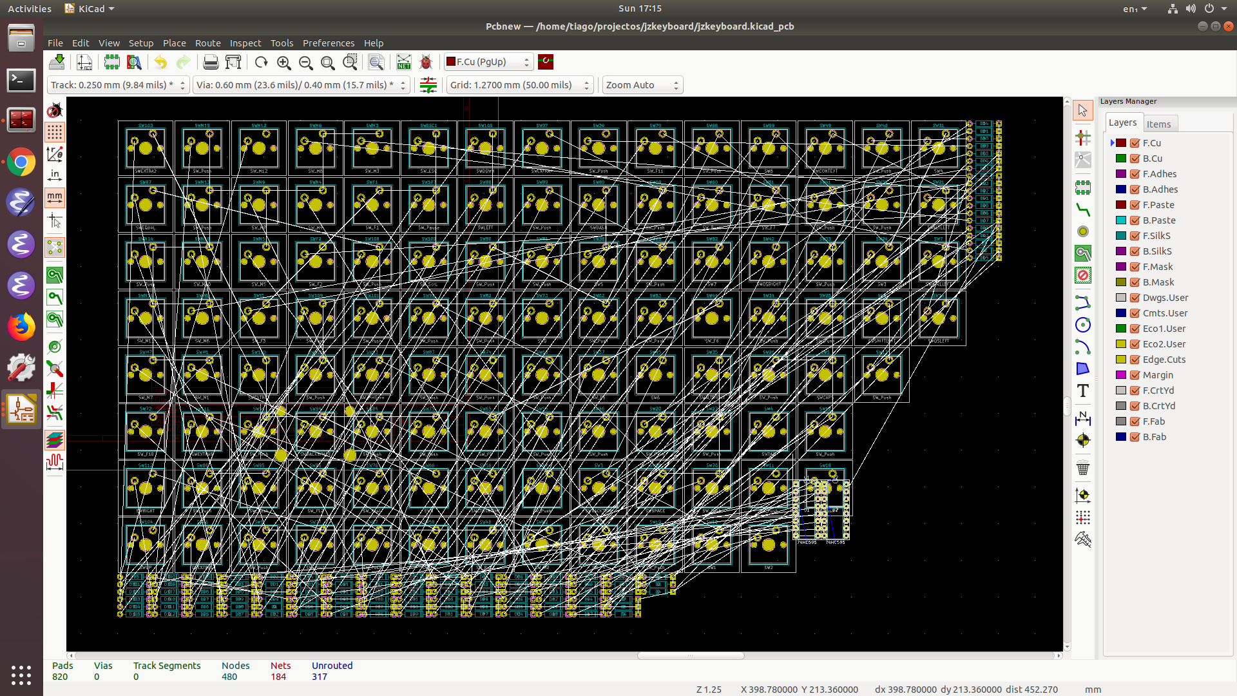
Task: Run design rules check bug icon
Action: [x=426, y=63]
